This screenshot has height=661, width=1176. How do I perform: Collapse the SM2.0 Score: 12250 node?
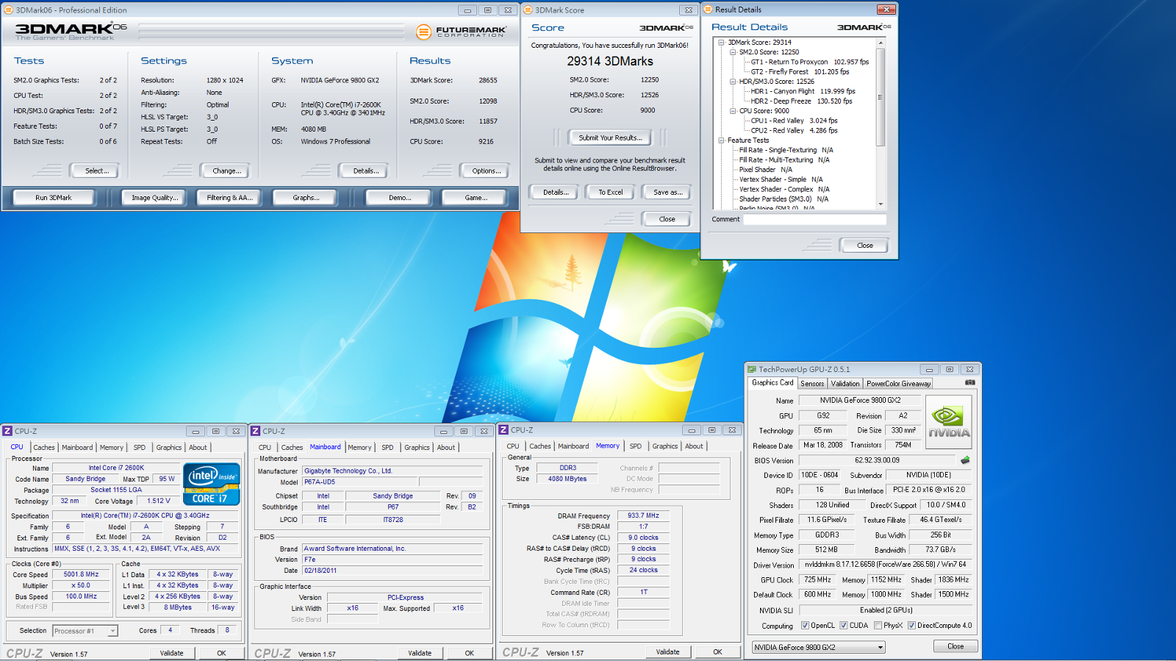[733, 52]
